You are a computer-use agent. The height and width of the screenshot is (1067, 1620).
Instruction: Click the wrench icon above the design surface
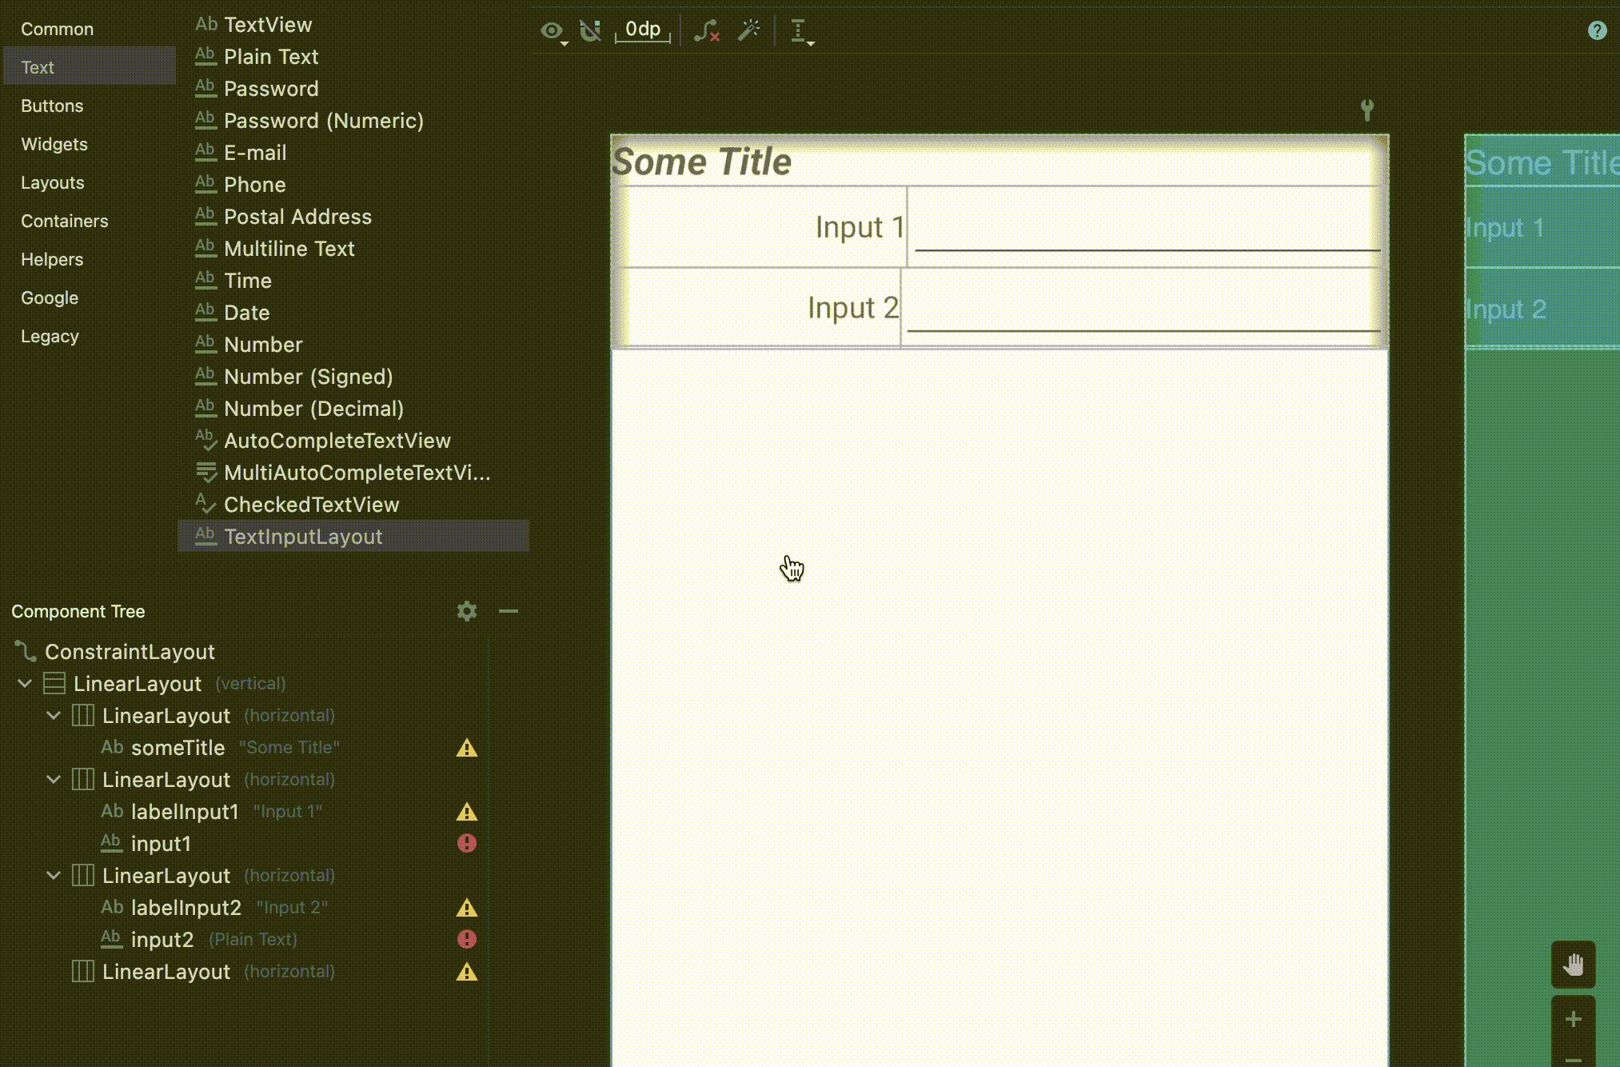[x=1368, y=110]
